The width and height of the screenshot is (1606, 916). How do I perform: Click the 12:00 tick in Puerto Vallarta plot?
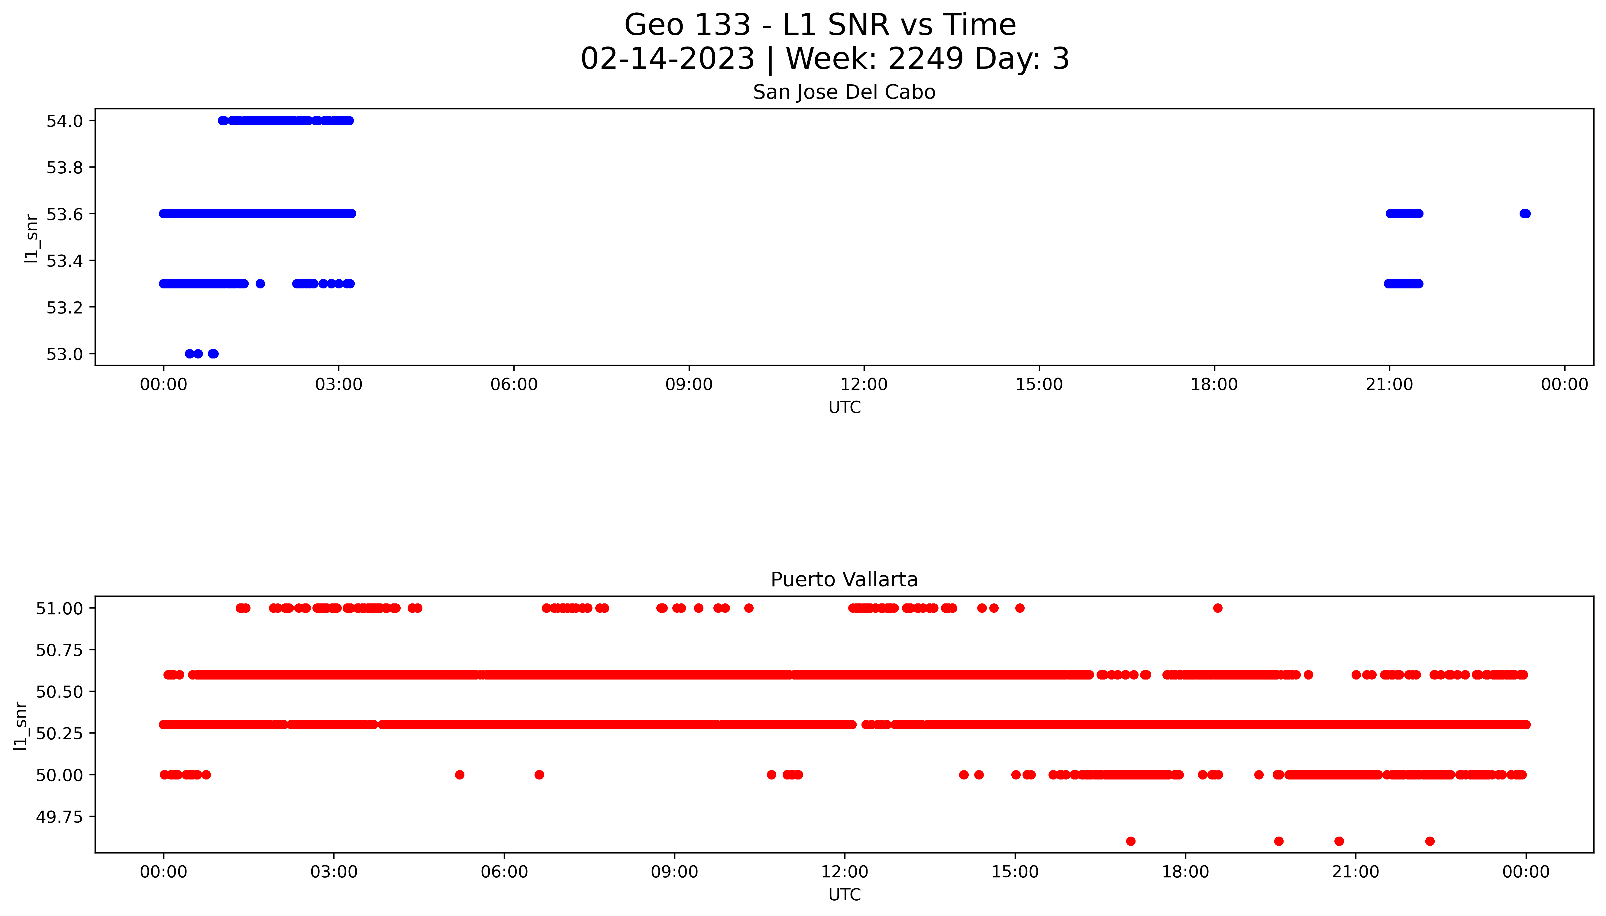click(x=845, y=872)
